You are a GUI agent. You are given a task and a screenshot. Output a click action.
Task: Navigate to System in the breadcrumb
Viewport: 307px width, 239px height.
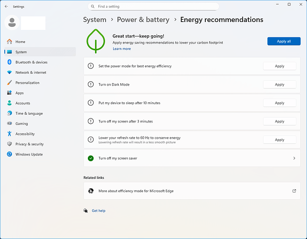coord(95,20)
